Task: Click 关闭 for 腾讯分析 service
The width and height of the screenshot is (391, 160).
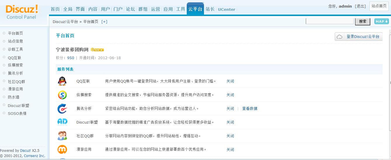Action: pos(230,108)
